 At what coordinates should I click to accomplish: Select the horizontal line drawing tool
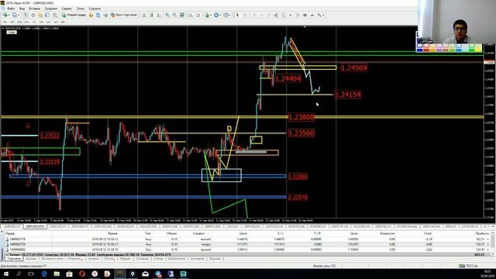pyautogui.click(x=262, y=15)
